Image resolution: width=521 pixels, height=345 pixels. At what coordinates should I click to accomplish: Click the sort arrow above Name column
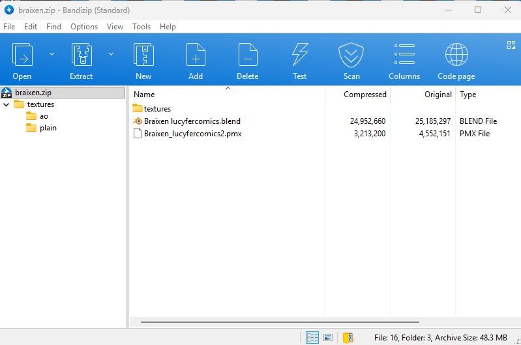[228, 89]
